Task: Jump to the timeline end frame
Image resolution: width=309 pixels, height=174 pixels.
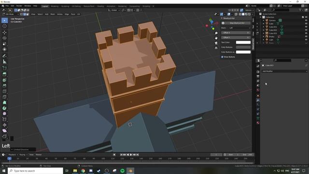Action: click(138, 155)
